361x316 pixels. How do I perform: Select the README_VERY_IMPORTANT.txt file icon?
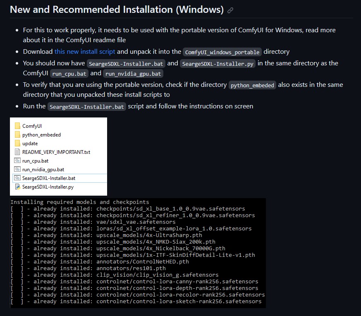pos(17,152)
